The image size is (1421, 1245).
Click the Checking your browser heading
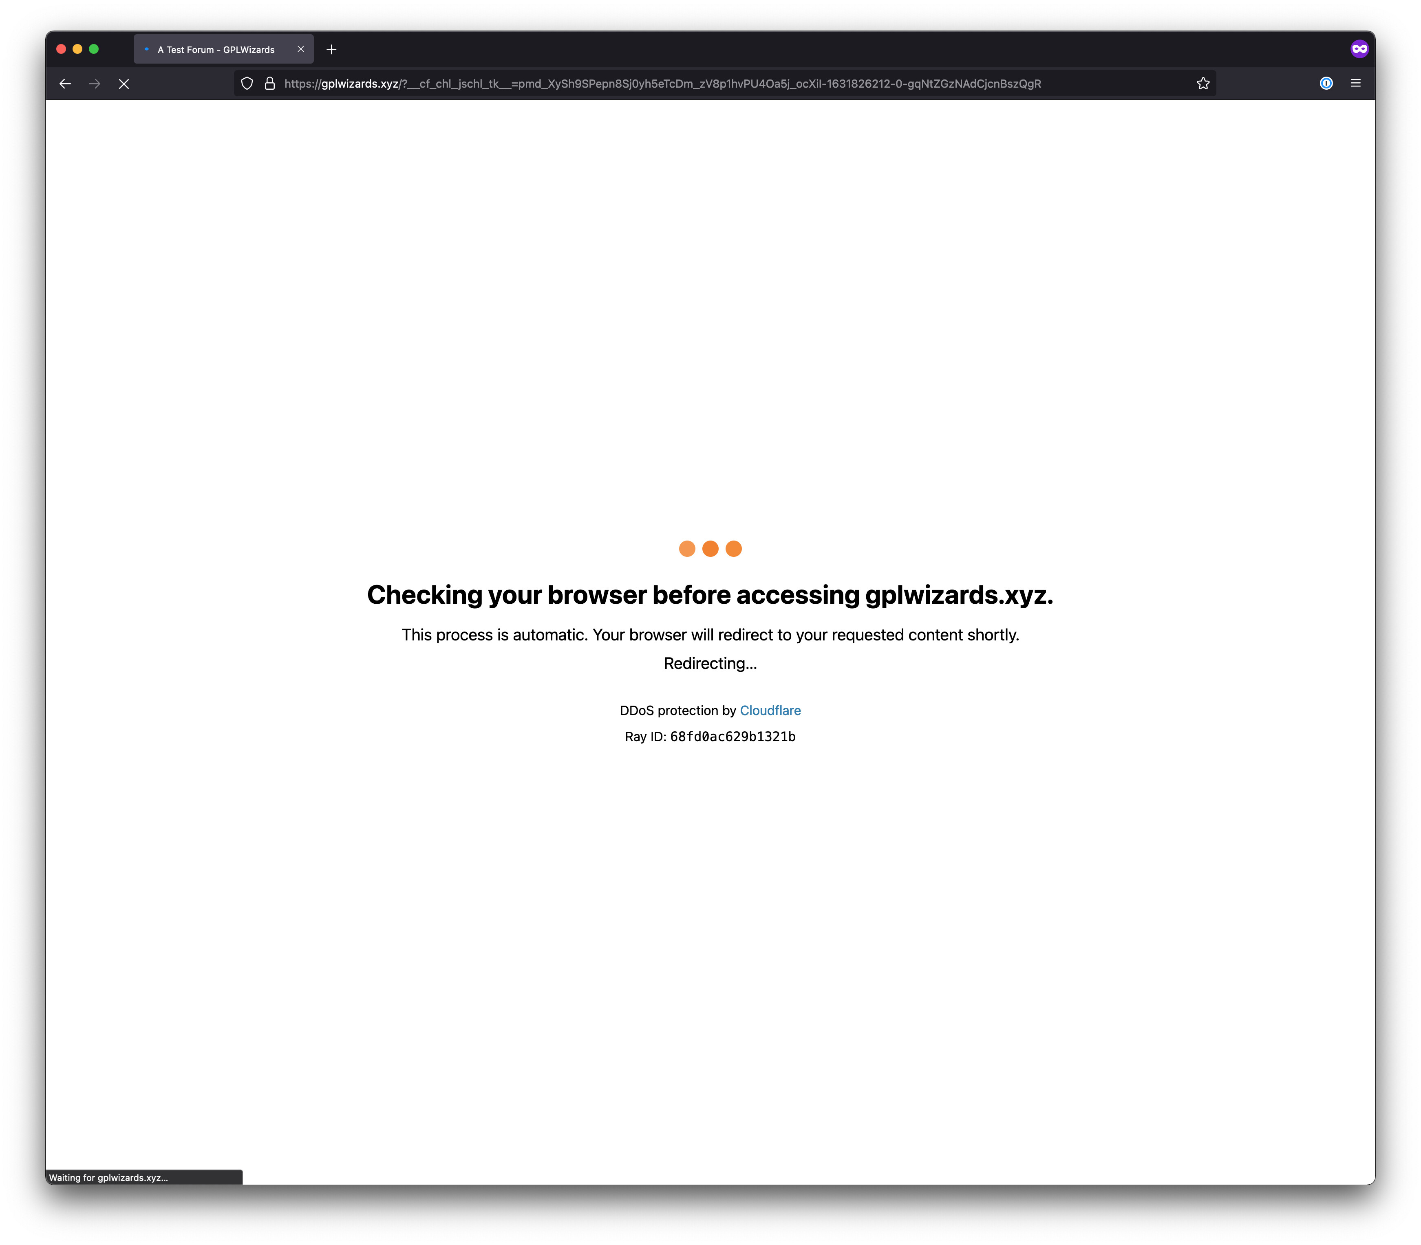[x=710, y=596]
